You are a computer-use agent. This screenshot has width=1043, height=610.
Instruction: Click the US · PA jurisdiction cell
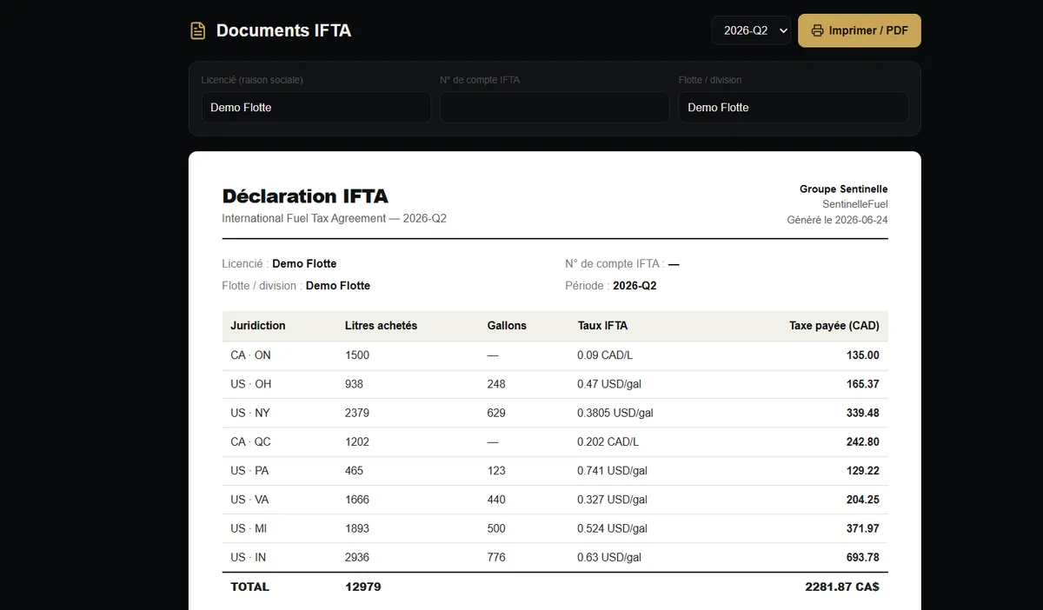pyautogui.click(x=250, y=471)
